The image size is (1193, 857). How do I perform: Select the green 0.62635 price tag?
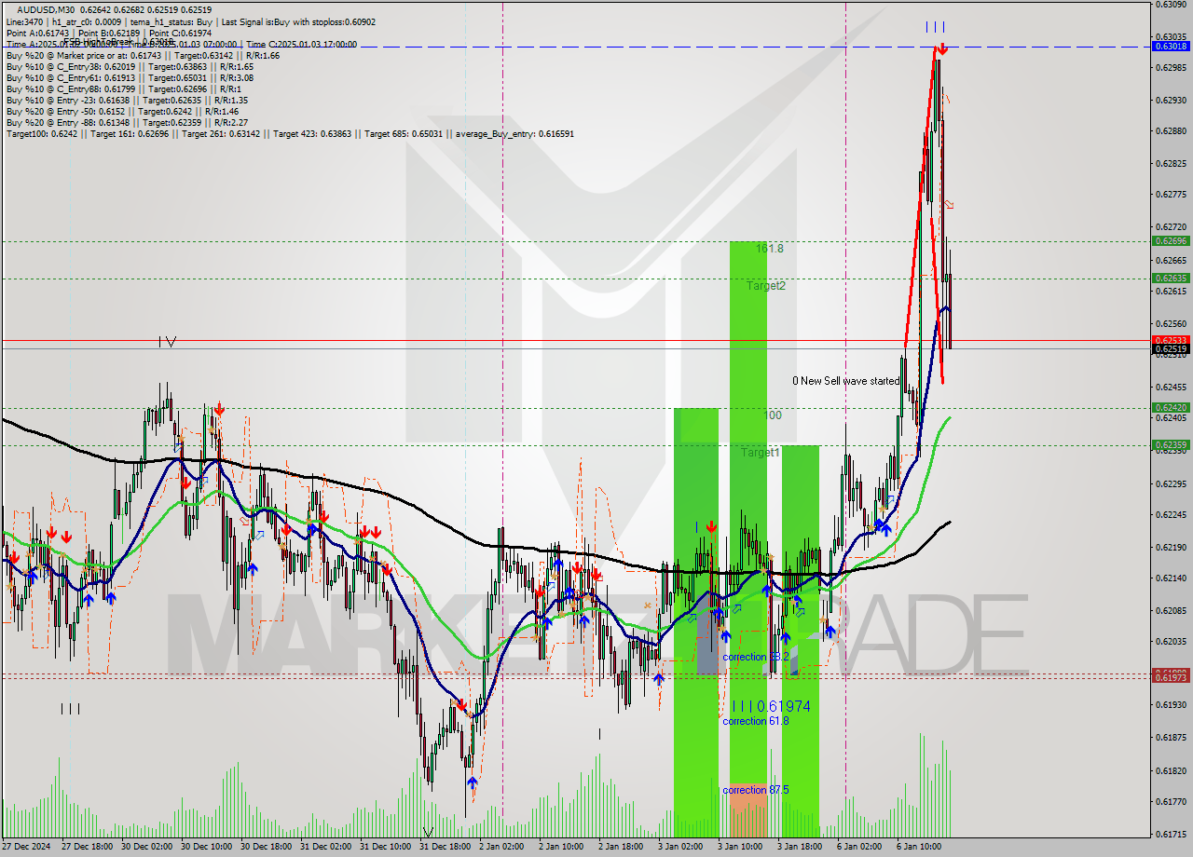(x=1171, y=278)
